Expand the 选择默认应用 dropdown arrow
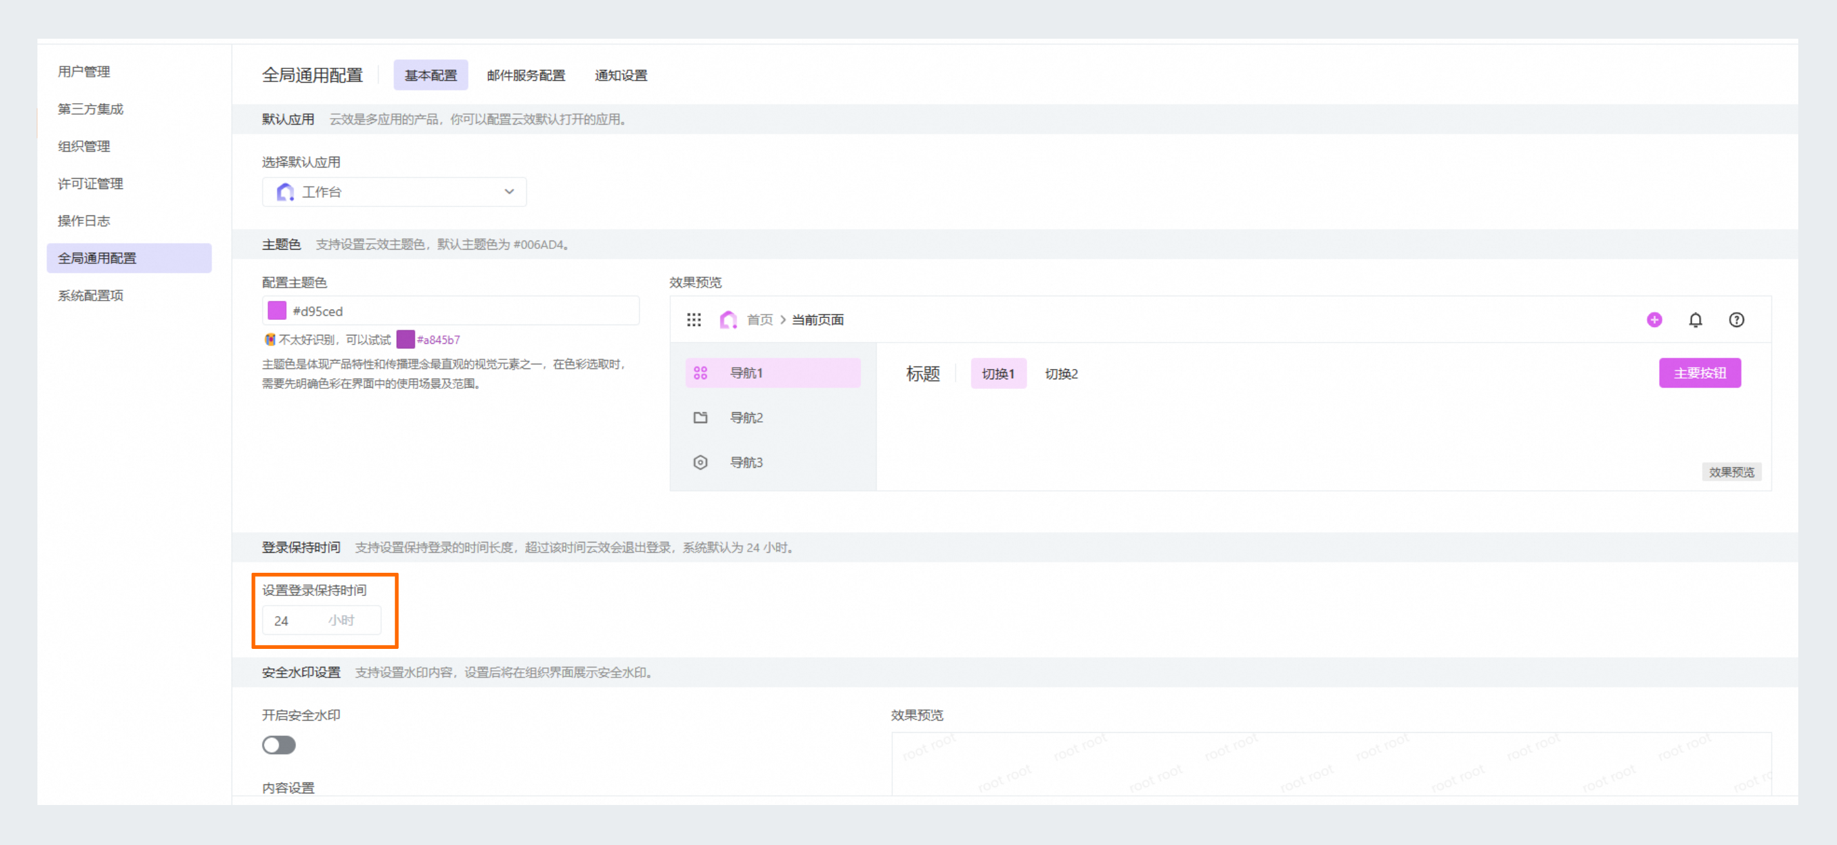Viewport: 1837px width, 845px height. (x=509, y=192)
